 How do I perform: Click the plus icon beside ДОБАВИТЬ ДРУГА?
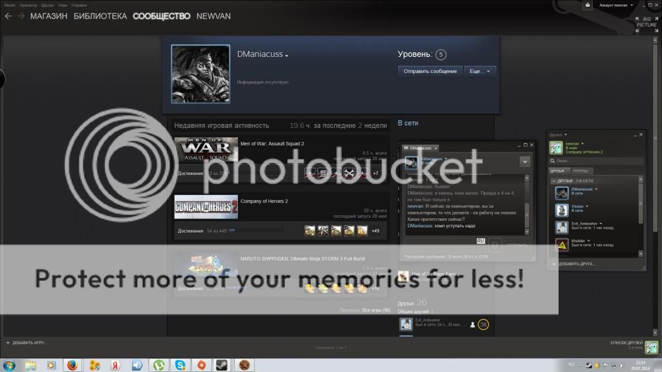point(554,264)
